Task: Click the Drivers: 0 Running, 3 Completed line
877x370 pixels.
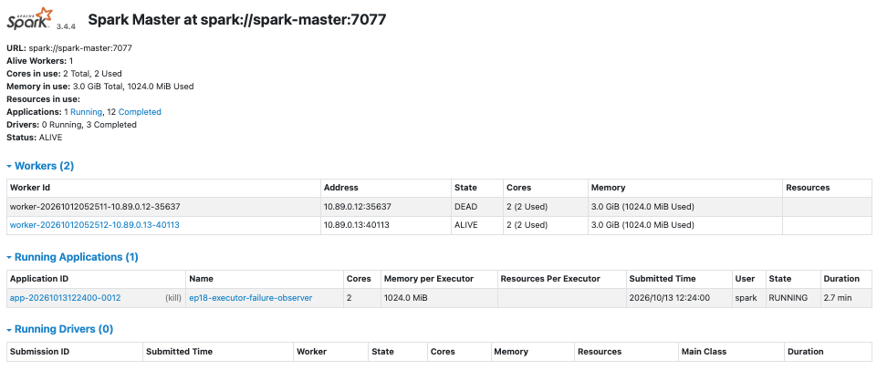Action: click(x=71, y=125)
